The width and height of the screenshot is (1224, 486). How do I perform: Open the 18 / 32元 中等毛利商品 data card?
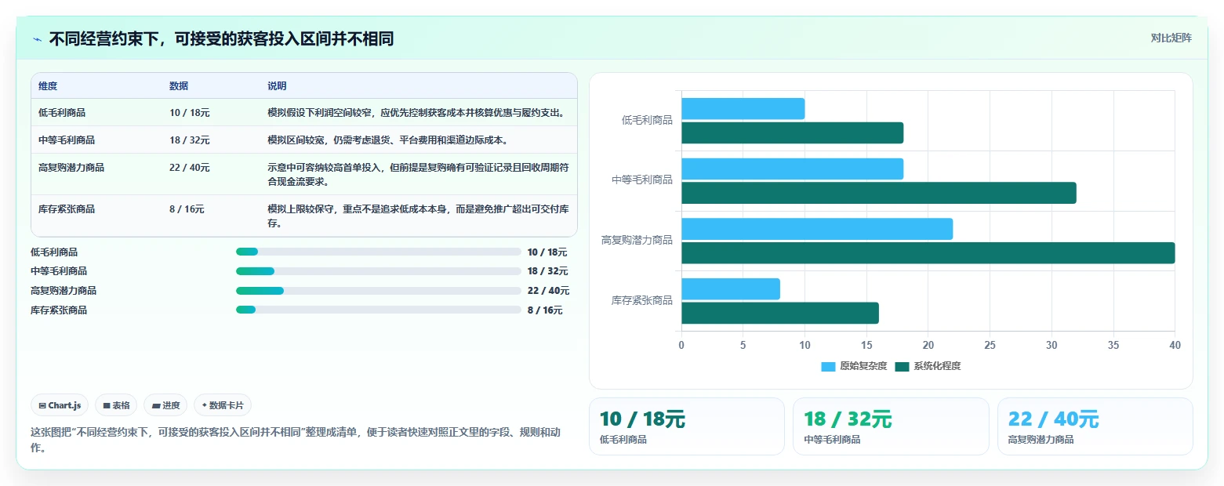pos(891,426)
